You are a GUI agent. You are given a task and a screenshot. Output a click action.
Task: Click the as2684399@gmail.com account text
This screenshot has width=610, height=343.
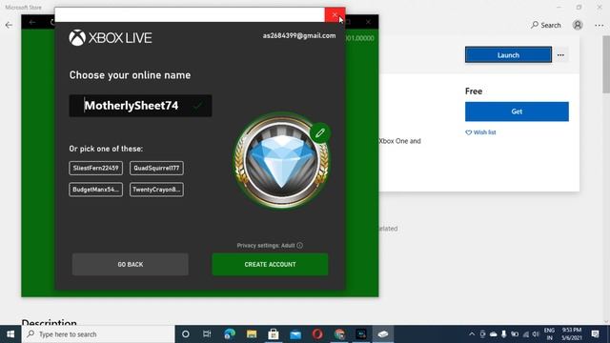point(299,36)
